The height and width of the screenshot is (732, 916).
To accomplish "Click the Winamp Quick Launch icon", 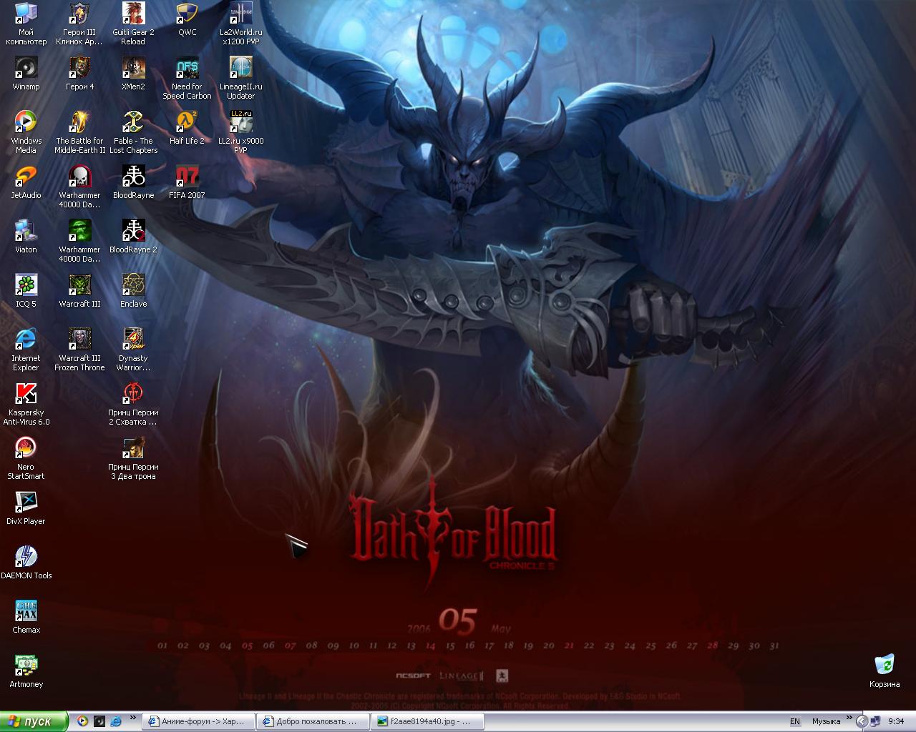I will pos(99,721).
